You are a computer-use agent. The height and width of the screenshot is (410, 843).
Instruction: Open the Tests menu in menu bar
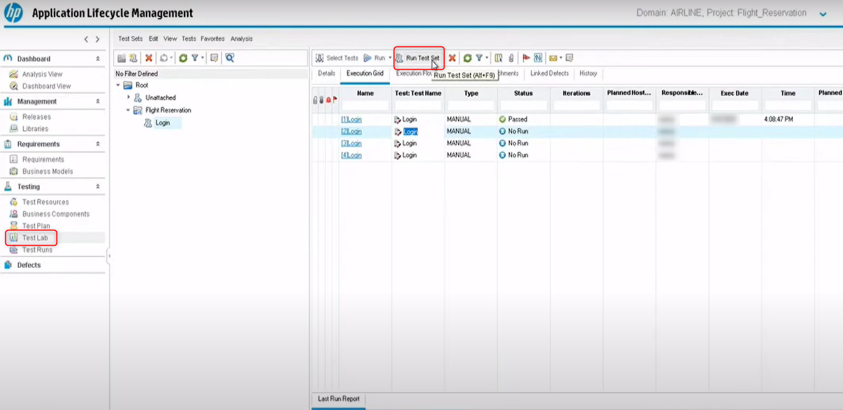pyautogui.click(x=189, y=39)
